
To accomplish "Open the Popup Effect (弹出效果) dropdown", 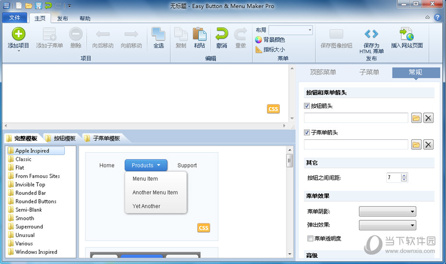I will (387, 225).
